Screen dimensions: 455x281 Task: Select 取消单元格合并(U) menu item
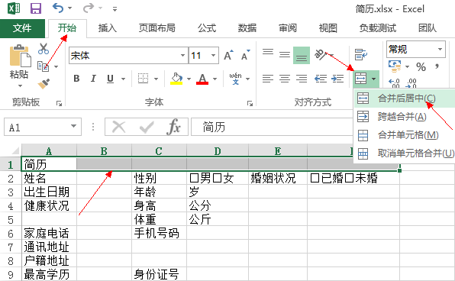click(405, 153)
